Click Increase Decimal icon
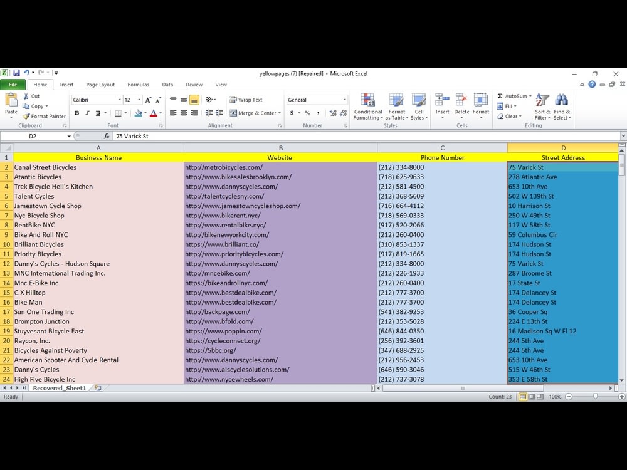Image resolution: width=627 pixels, height=470 pixels. [x=333, y=113]
